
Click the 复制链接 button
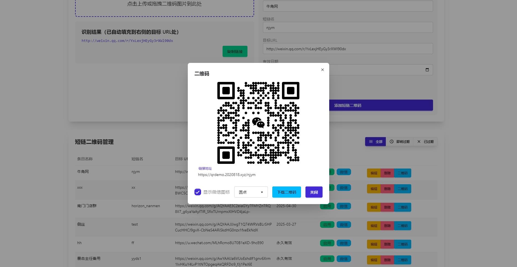pos(235,51)
